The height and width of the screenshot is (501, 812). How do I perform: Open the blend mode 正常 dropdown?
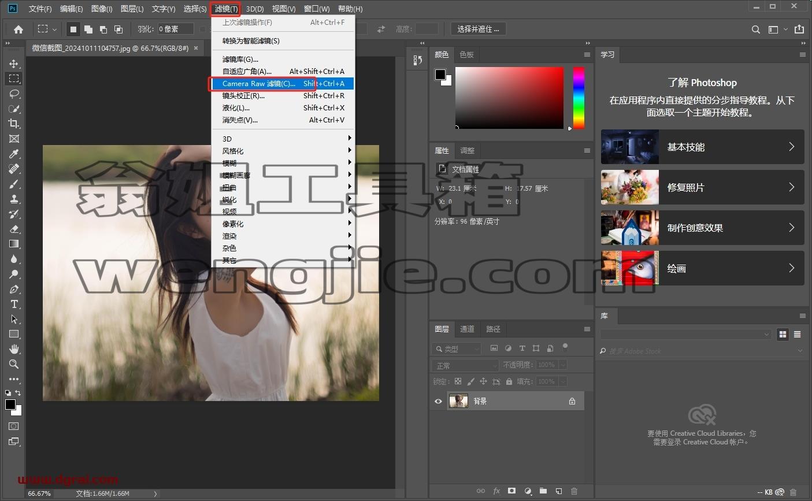(465, 365)
